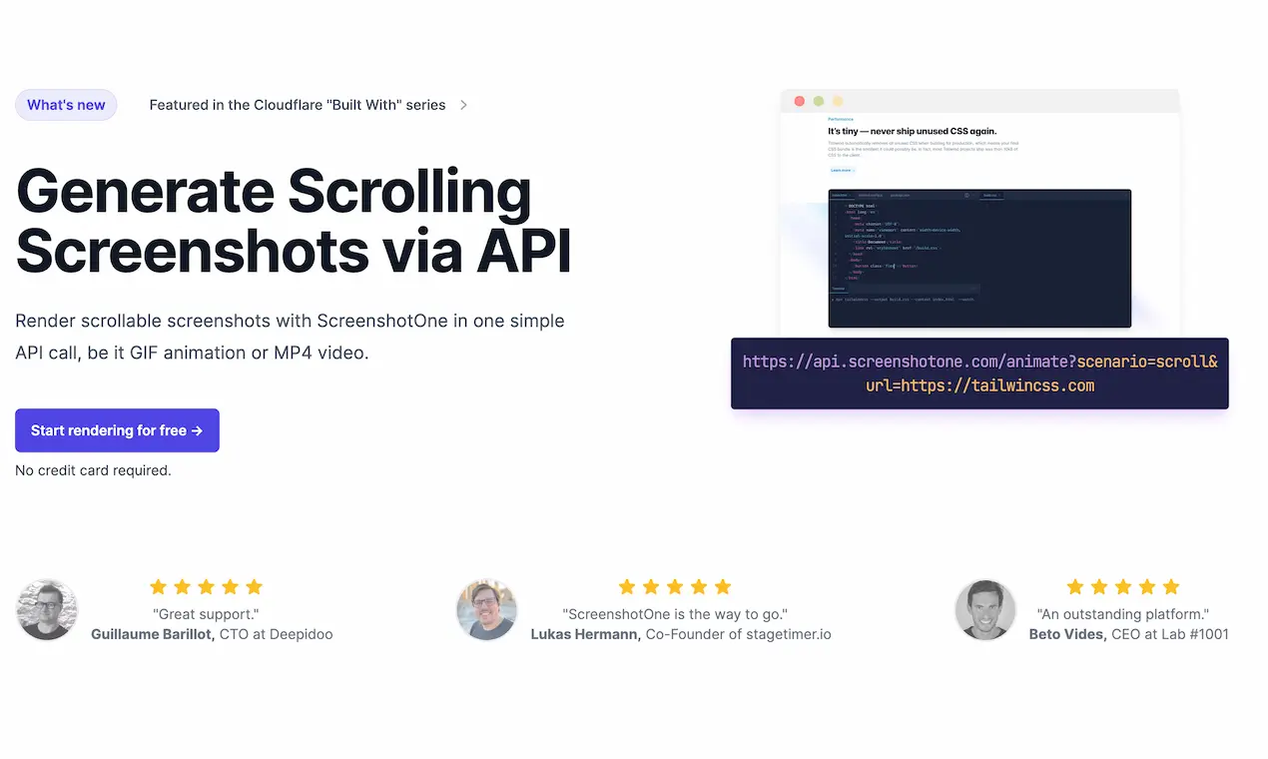
Task: Open the Cloudflare "Built With" series link
Action: [x=297, y=105]
